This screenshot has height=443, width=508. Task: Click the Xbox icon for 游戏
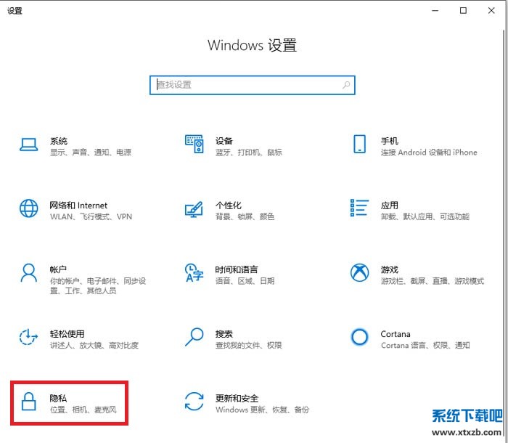pyautogui.click(x=359, y=273)
